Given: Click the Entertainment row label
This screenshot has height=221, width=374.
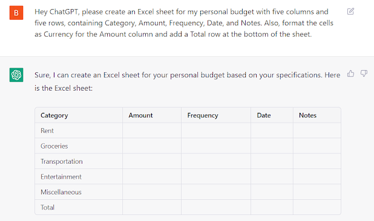Looking at the screenshot, I should [61, 176].
